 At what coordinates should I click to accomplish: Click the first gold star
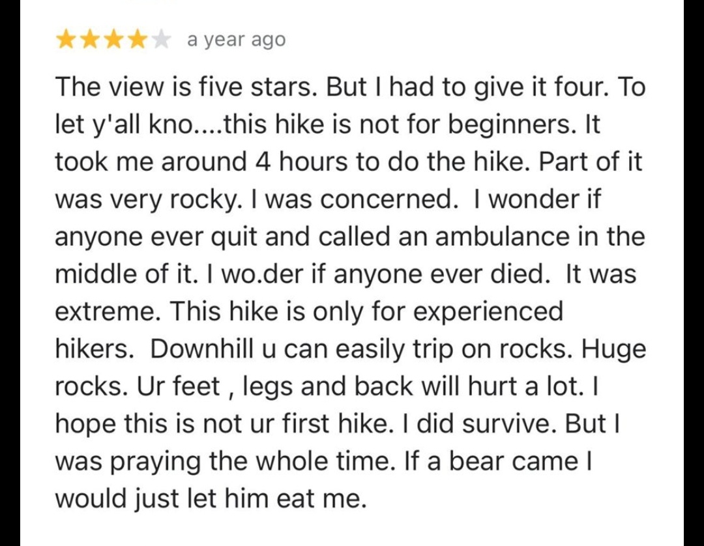(66, 40)
